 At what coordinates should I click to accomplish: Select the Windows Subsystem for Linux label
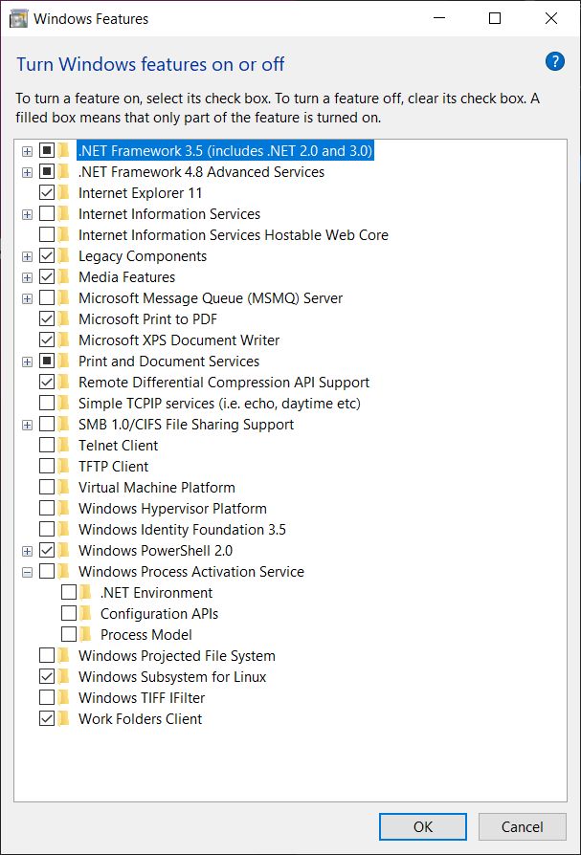click(172, 677)
